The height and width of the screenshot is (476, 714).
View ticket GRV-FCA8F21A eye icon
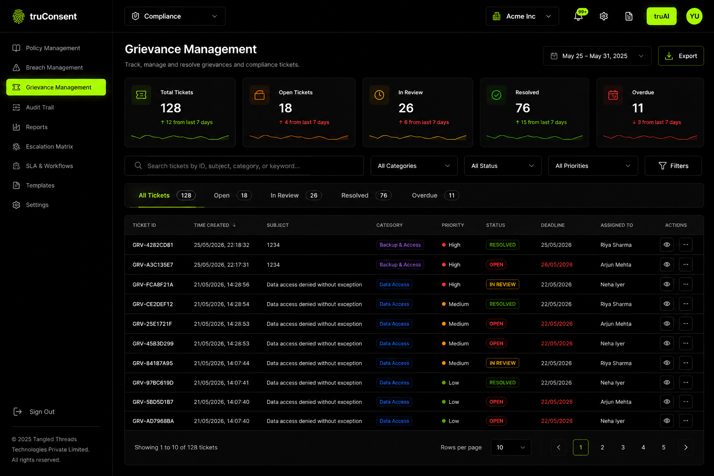pos(667,284)
